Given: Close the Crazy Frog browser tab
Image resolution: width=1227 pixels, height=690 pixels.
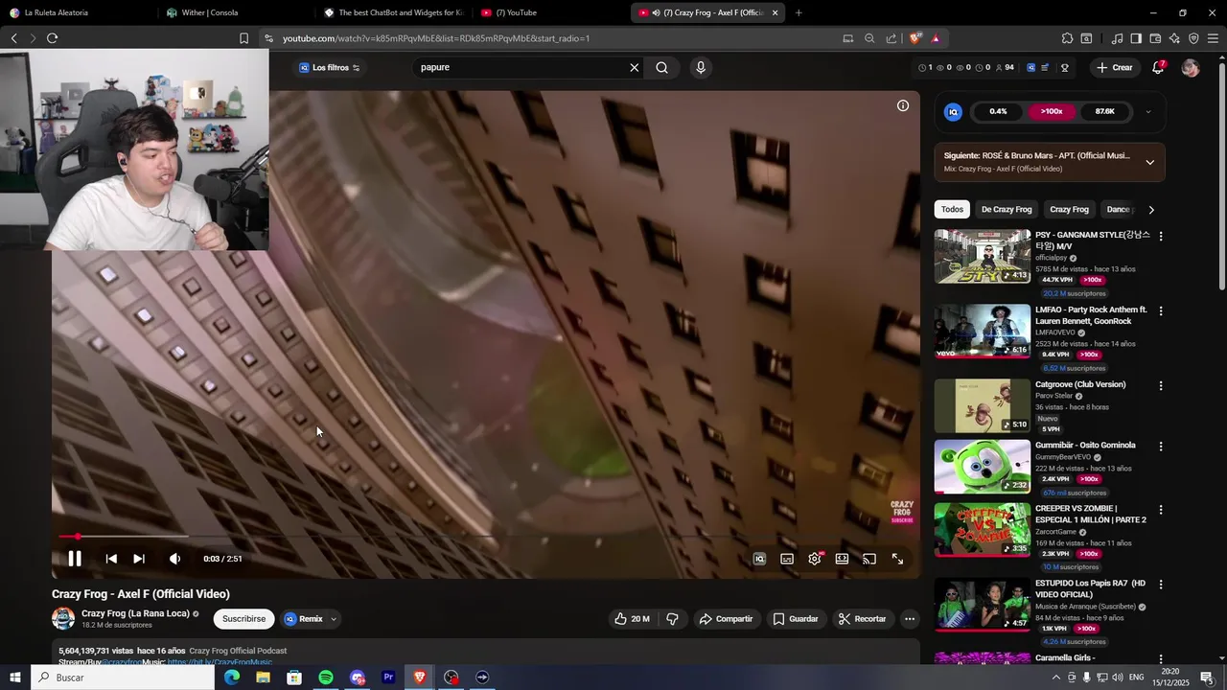Looking at the screenshot, I should coord(775,12).
